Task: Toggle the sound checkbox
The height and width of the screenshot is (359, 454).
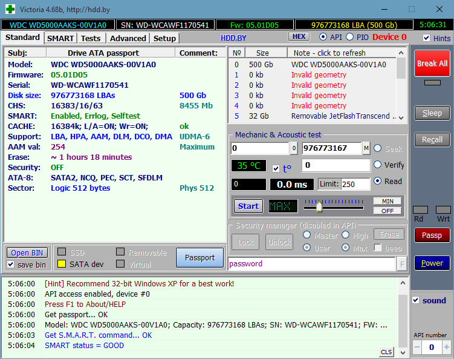Action: point(416,300)
